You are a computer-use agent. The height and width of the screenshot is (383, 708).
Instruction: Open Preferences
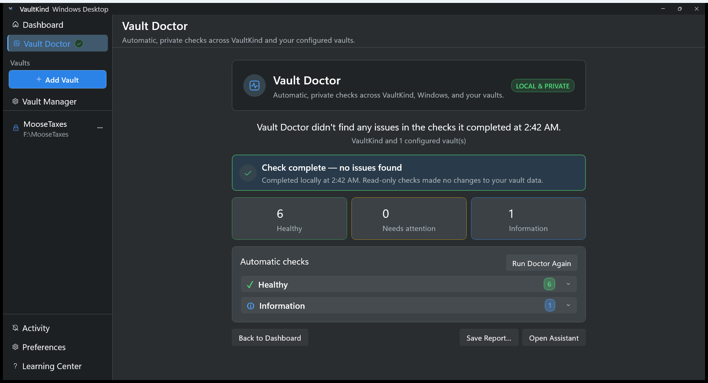57,347
